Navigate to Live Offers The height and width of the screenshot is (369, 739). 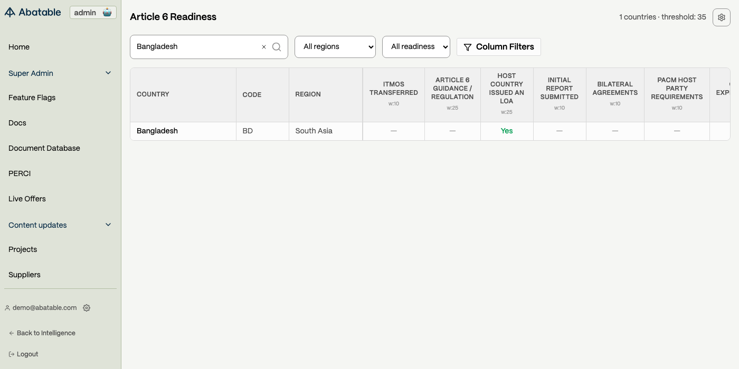[x=27, y=199]
